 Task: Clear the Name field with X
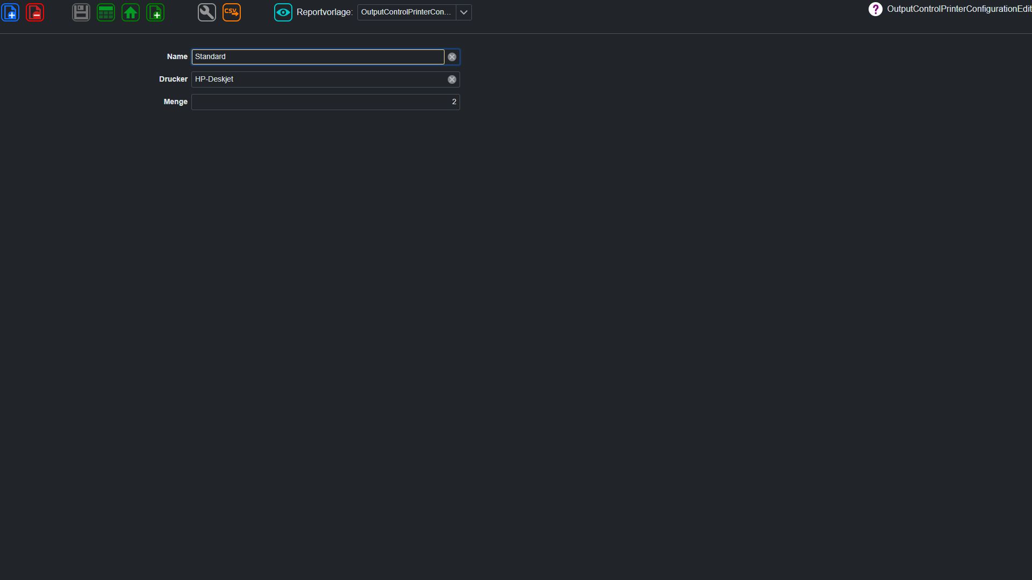tap(452, 57)
